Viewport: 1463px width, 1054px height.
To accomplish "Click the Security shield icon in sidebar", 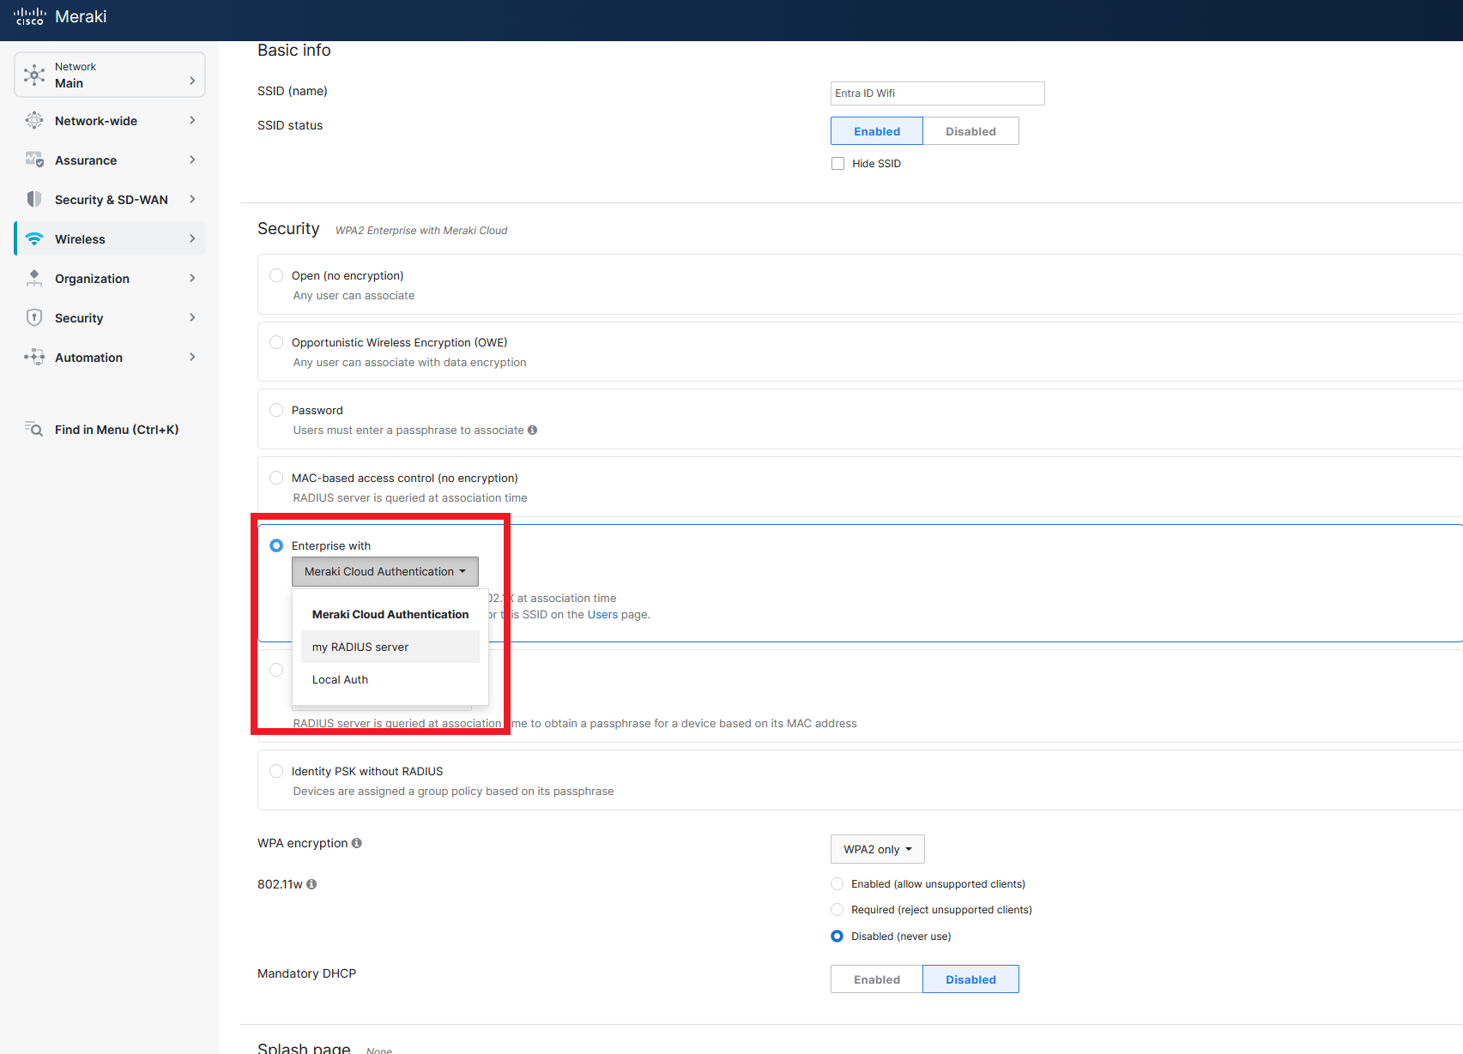I will pos(34,318).
